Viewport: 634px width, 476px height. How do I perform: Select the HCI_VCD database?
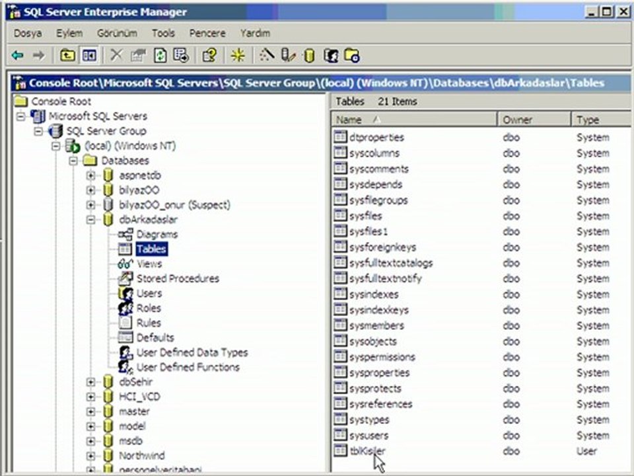tap(139, 397)
